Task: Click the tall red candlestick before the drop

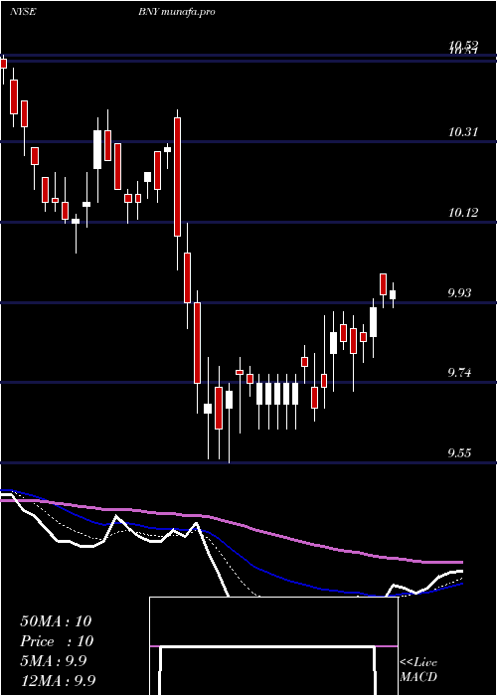Action: 177,177
